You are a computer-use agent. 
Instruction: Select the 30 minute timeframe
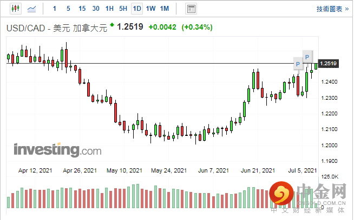pos(96,9)
